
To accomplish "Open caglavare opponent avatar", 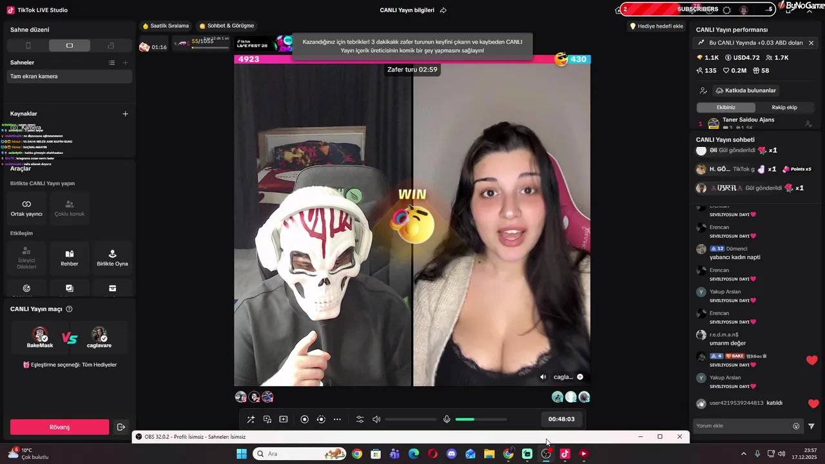I will (99, 335).
